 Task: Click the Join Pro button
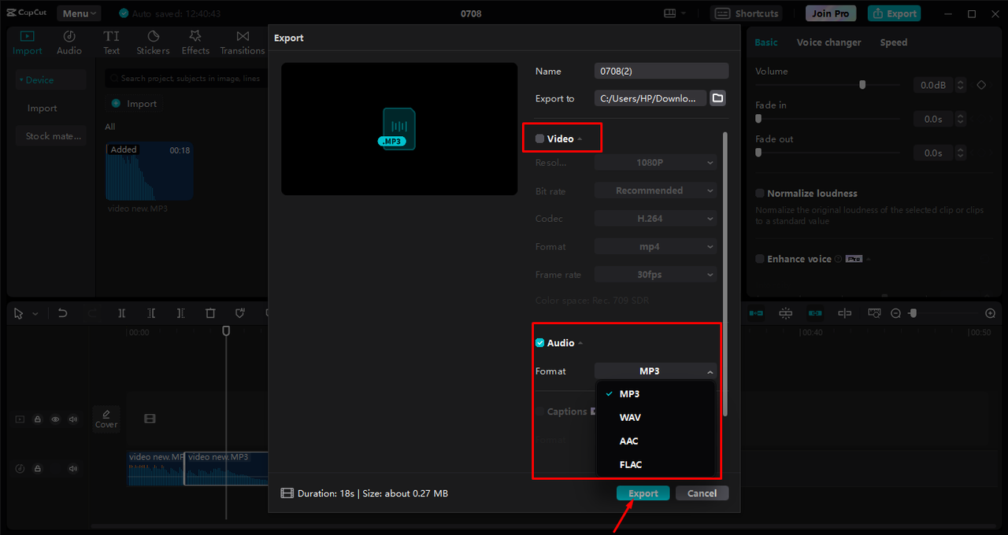[831, 13]
